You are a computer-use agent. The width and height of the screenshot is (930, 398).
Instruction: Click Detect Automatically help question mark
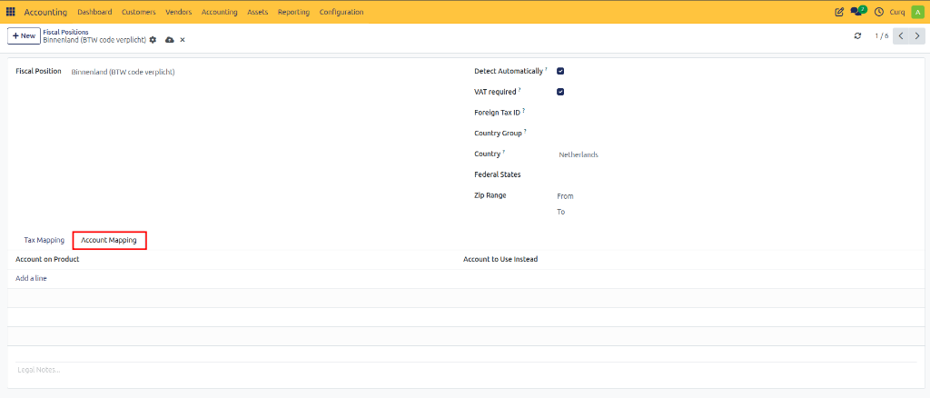546,69
